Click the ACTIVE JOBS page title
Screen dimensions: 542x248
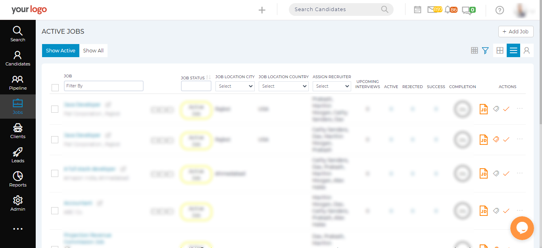click(x=63, y=31)
